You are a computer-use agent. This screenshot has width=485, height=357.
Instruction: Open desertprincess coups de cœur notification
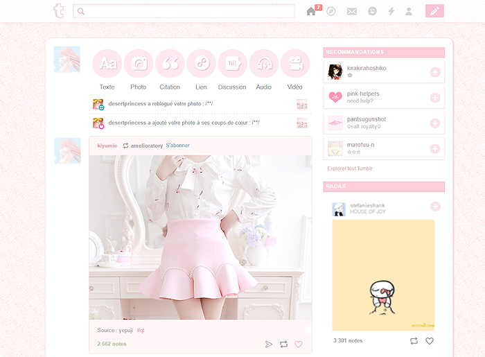[x=200, y=123]
